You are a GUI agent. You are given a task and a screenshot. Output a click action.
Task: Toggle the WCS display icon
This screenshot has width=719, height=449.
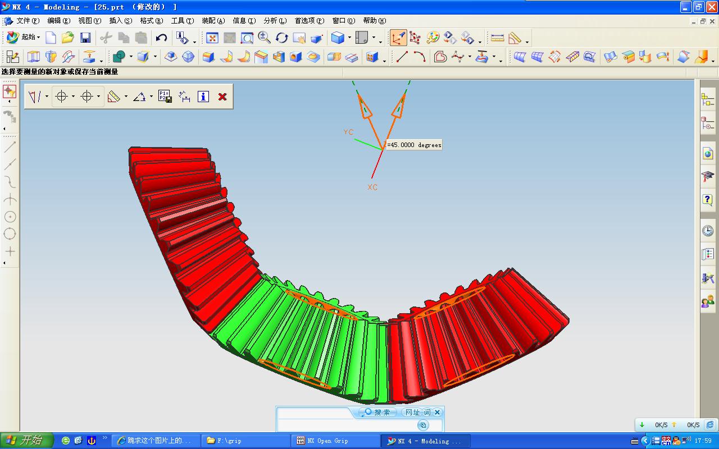point(398,38)
